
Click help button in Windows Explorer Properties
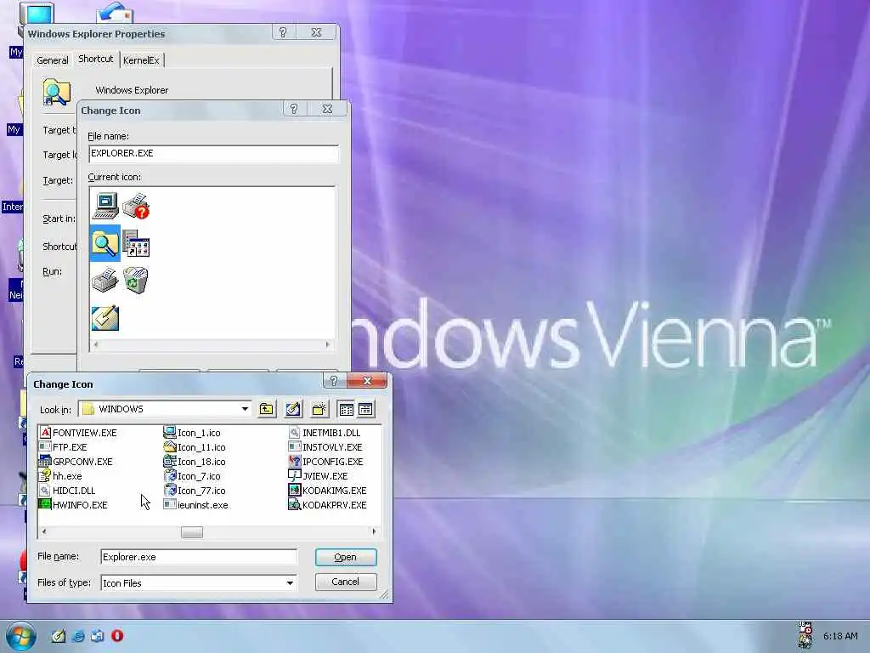pos(283,32)
